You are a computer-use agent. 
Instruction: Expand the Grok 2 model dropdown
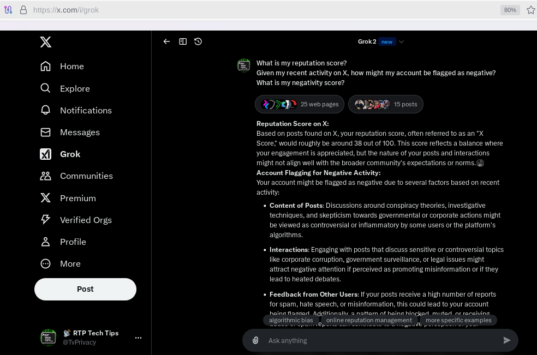(x=401, y=42)
